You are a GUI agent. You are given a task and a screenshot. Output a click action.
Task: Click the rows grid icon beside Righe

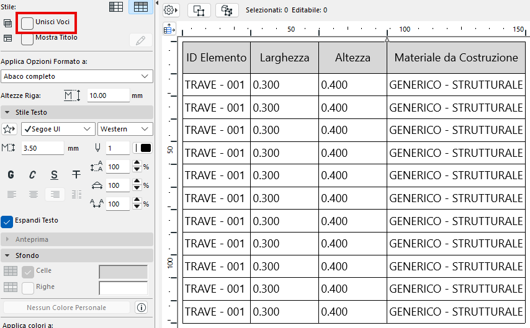coord(11,287)
